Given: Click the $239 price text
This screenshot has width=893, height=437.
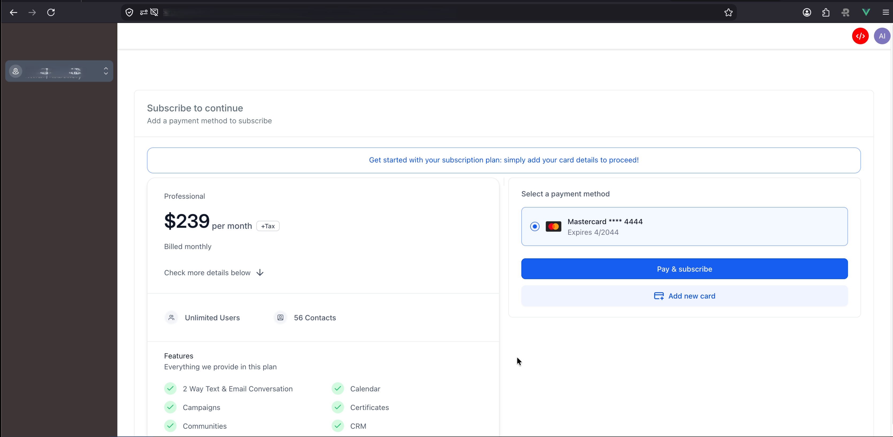Looking at the screenshot, I should coord(187,221).
